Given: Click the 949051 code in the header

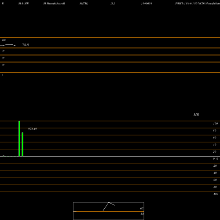Looking at the screenshot, I should 147,4.
